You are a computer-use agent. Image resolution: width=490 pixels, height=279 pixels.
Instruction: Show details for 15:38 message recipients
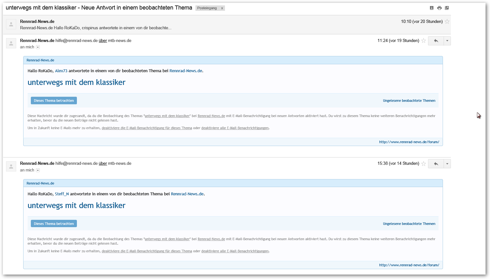(x=38, y=170)
